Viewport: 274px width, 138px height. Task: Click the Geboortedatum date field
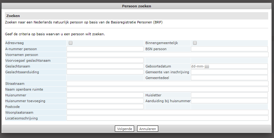(229, 66)
